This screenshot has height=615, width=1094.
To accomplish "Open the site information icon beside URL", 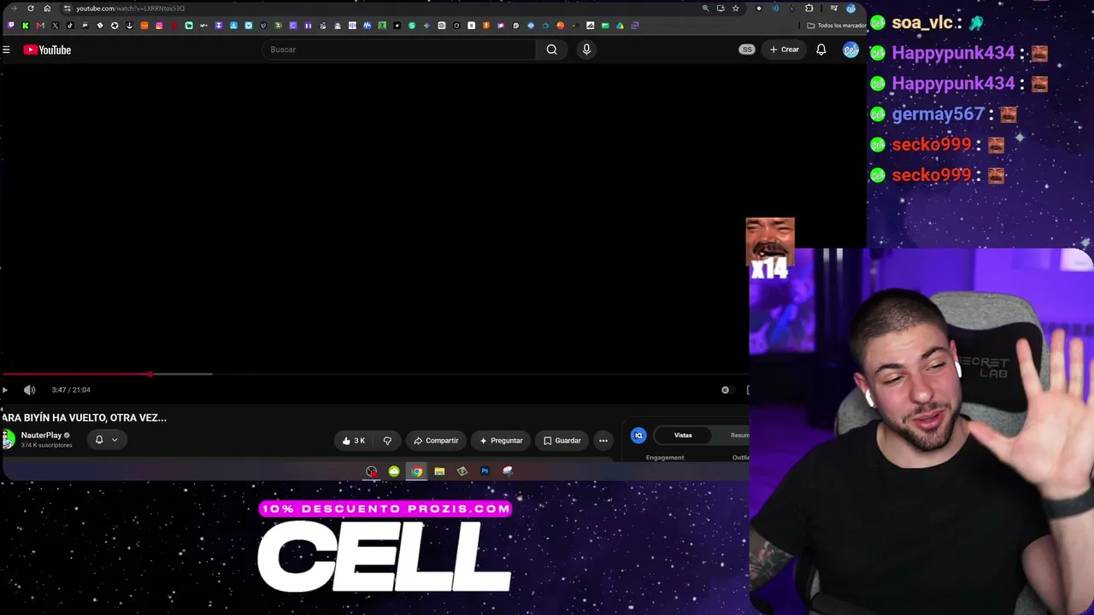I will point(67,9).
